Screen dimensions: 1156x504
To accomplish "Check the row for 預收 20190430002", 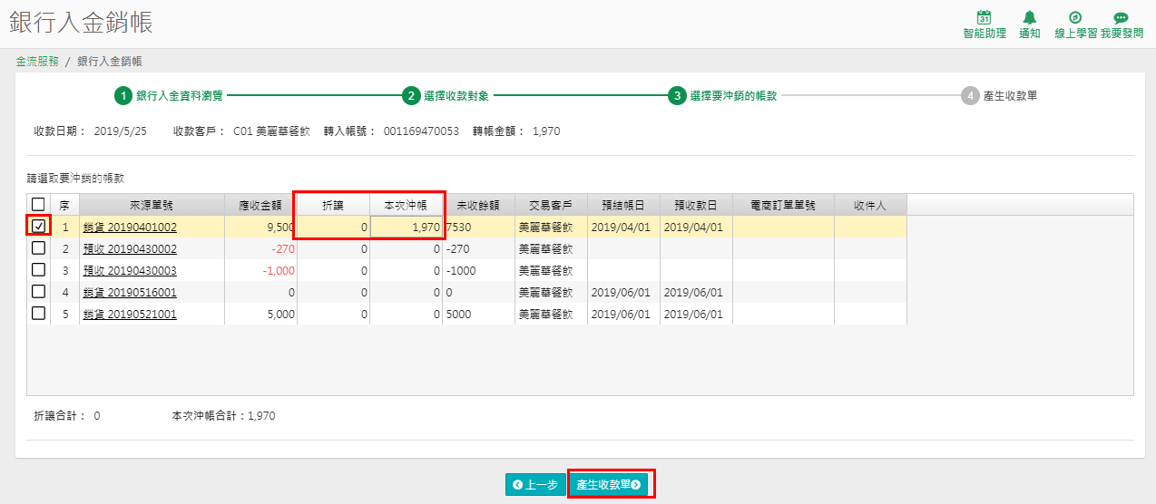I will pos(38,248).
